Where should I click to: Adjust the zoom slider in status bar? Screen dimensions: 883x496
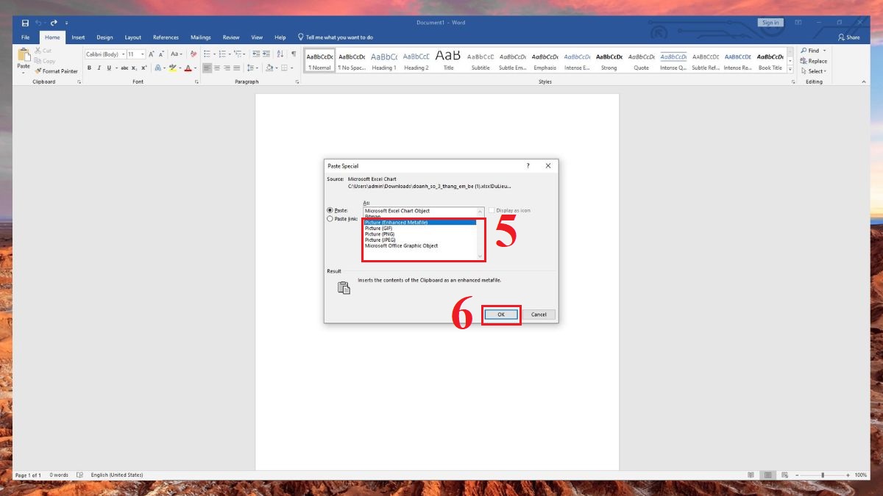pos(823,475)
